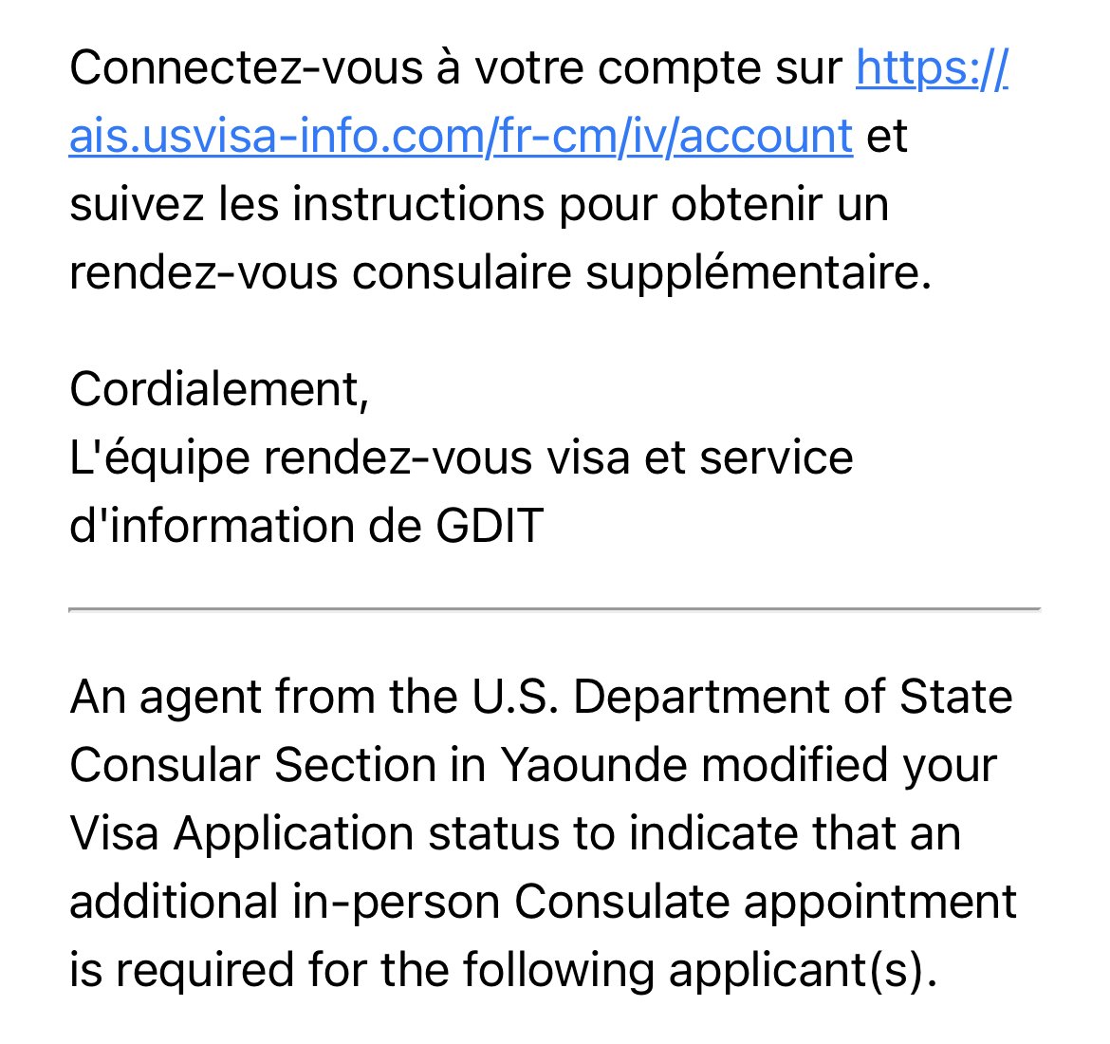
Task: Open the ais.usvisa-info.com/fr-cm/iv/account link
Action: click(460, 136)
